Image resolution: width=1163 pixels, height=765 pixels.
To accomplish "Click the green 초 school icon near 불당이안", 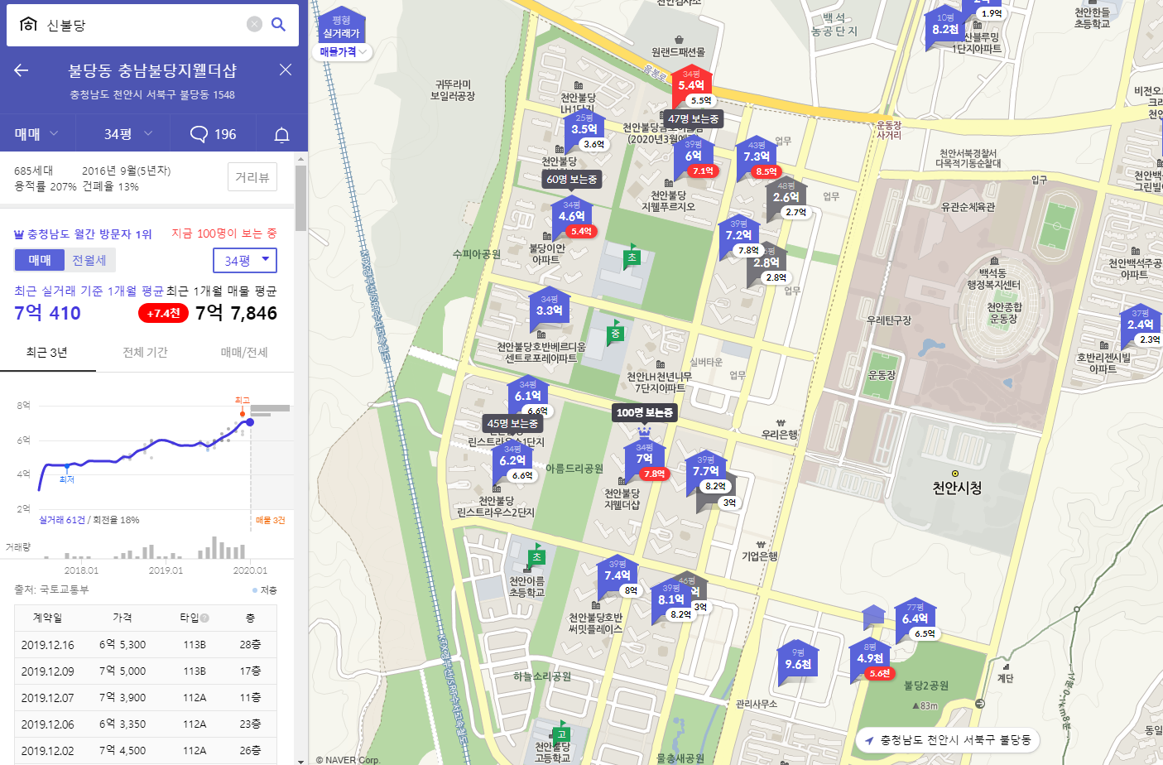I will [632, 257].
